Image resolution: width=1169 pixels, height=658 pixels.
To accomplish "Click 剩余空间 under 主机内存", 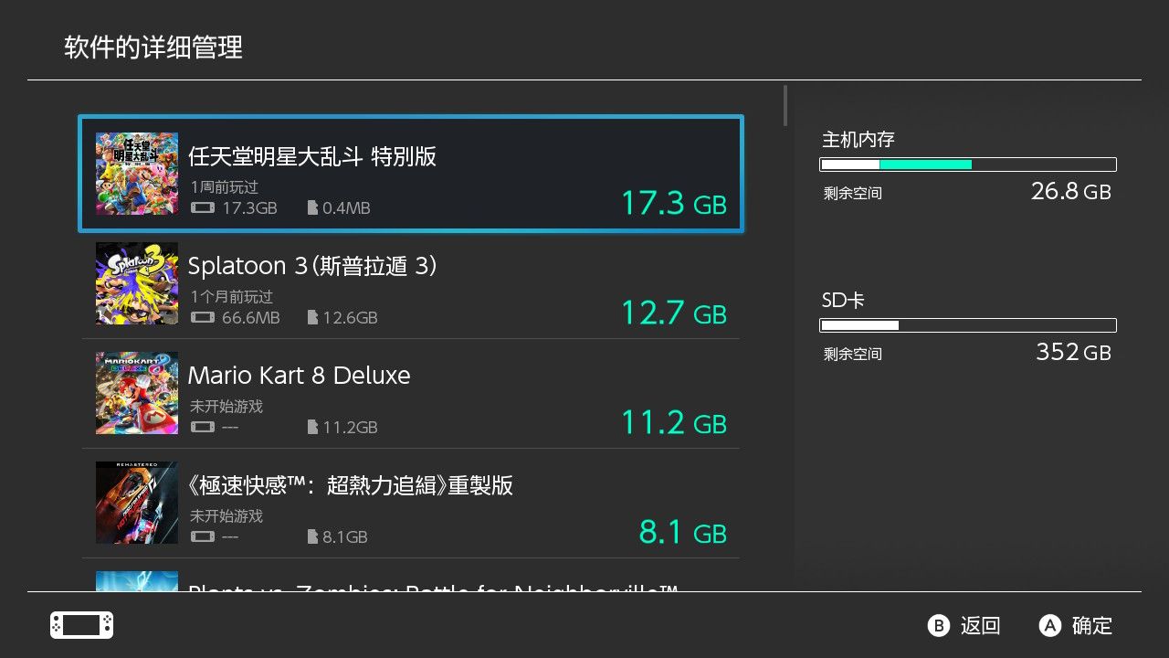I will coord(853,194).
